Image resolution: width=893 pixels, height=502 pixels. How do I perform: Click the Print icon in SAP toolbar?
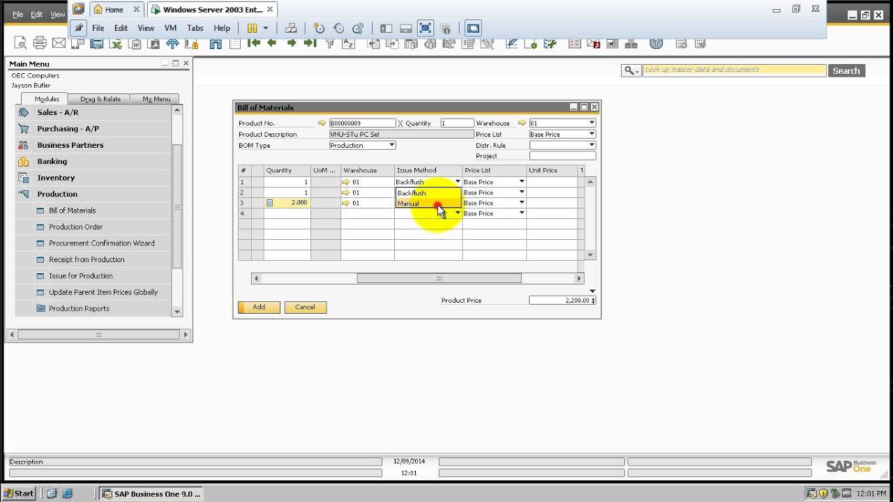40,43
